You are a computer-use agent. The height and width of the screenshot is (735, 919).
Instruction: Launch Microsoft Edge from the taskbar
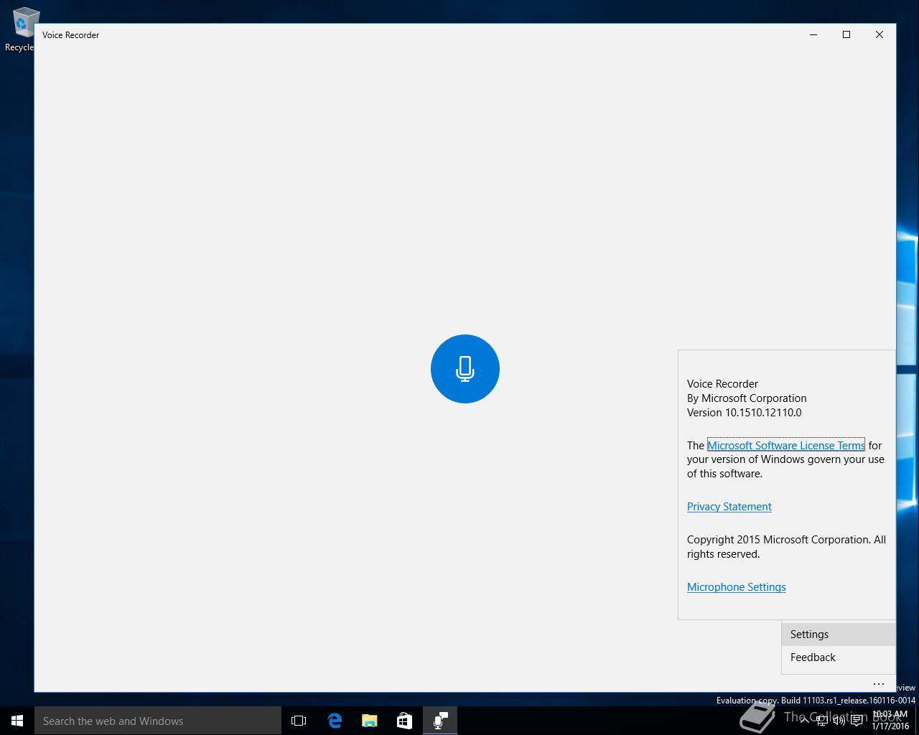tap(335, 721)
